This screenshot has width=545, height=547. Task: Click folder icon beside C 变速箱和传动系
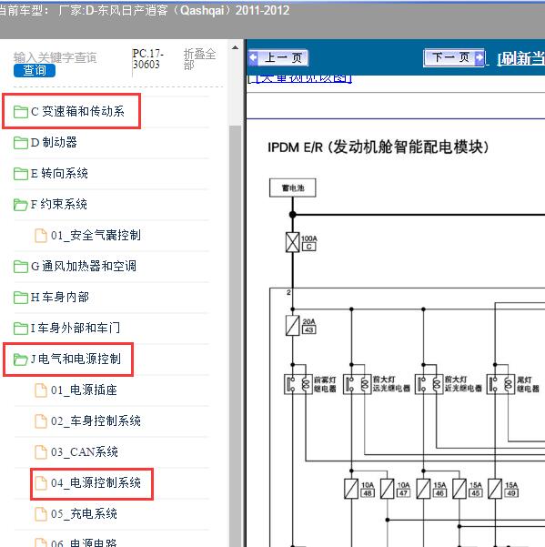[21, 112]
